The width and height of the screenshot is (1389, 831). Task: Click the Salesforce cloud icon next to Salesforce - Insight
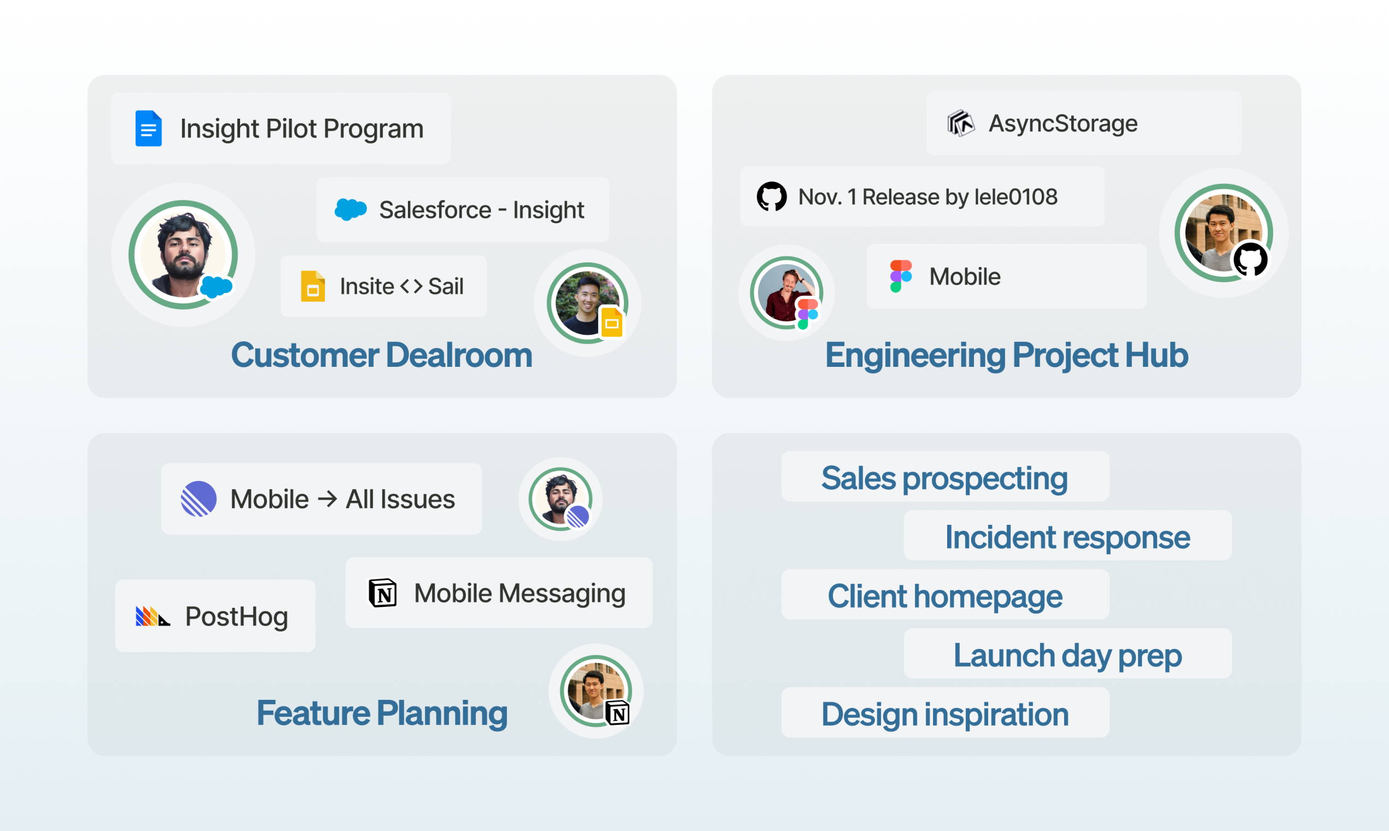pos(351,209)
